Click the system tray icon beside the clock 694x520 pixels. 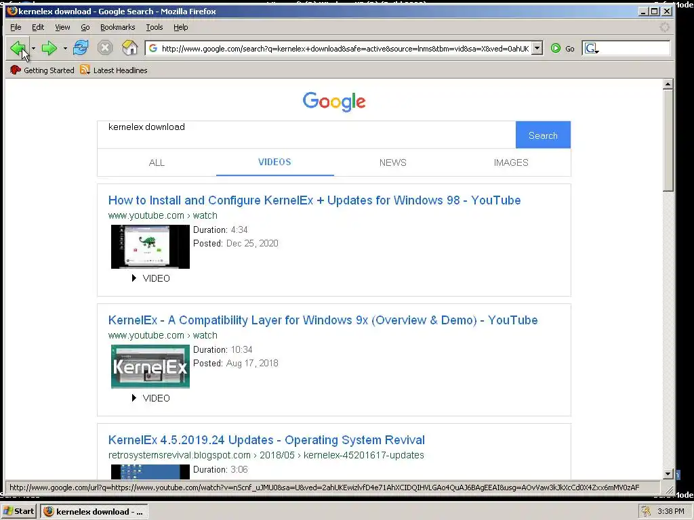(x=646, y=511)
